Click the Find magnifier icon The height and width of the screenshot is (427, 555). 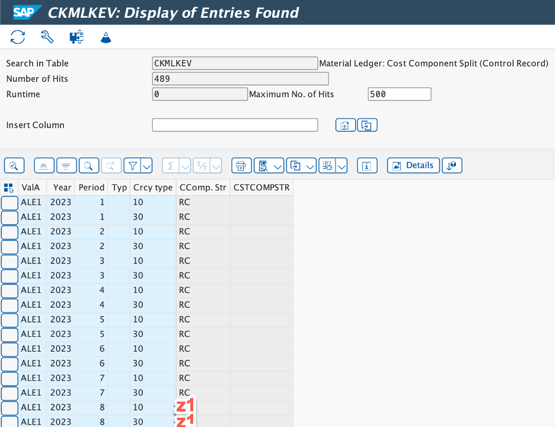point(89,165)
